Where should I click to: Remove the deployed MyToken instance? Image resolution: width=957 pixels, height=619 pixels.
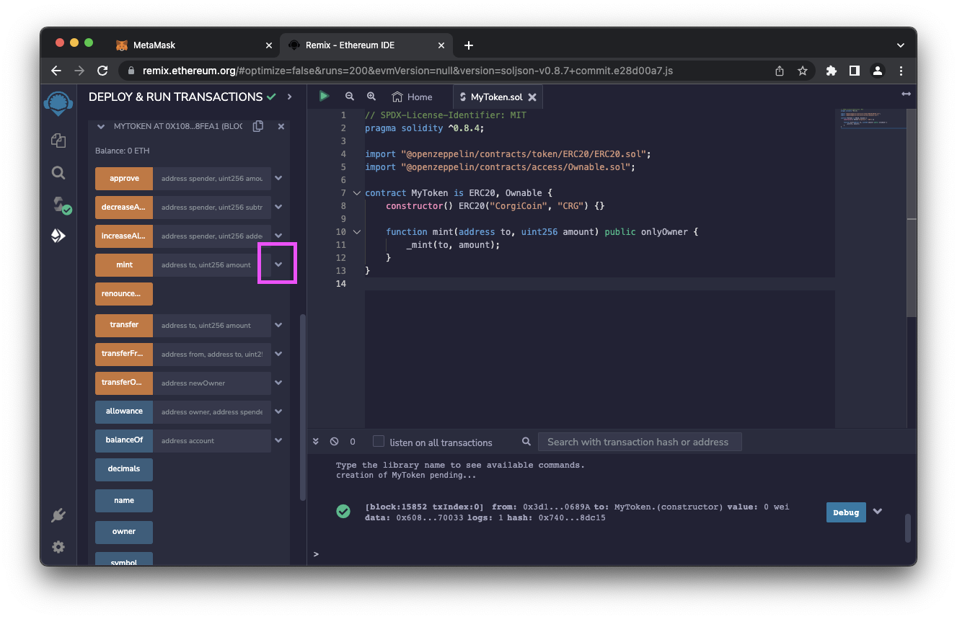(281, 126)
